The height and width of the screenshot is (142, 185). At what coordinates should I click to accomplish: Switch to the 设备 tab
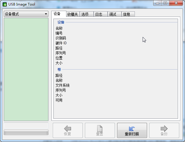pos(59,14)
